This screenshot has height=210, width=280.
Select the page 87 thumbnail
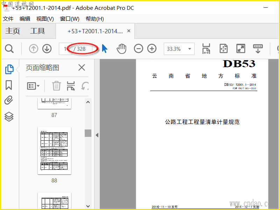click(54, 103)
